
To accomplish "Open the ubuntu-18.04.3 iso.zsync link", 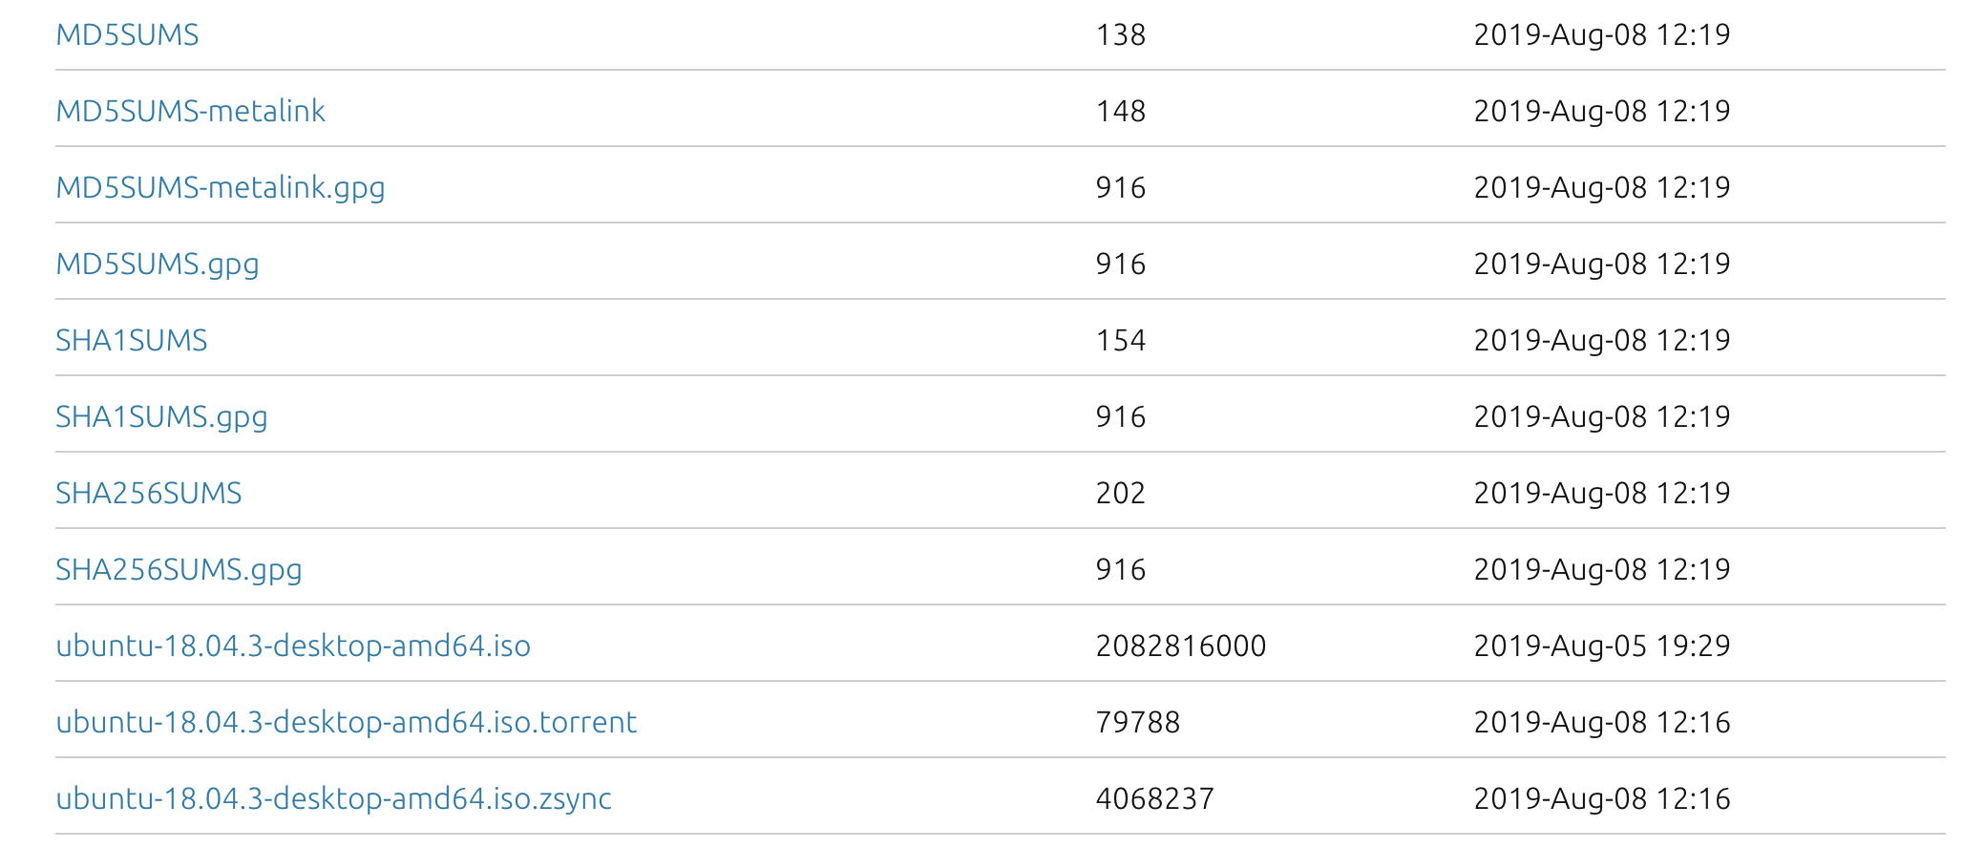I will pyautogui.click(x=333, y=799).
